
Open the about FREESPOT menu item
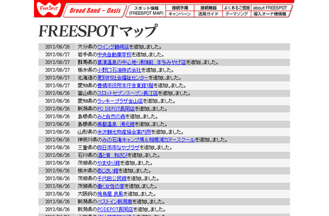(270, 8)
